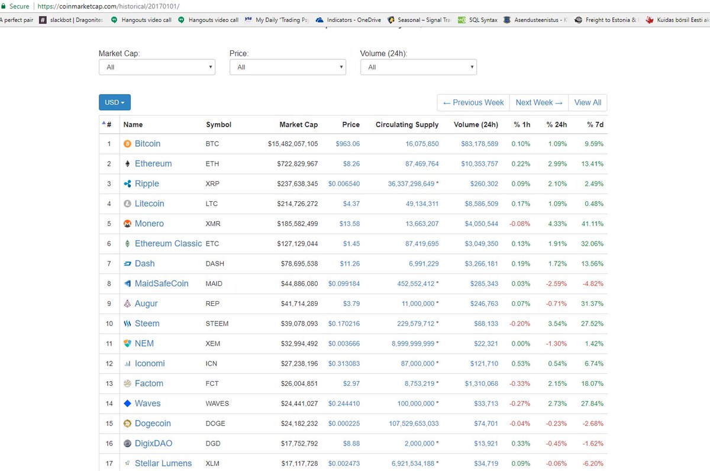Screen dimensions: 710x471
Task: Click Ethereum market cap $722,829,967
Action: coord(298,164)
